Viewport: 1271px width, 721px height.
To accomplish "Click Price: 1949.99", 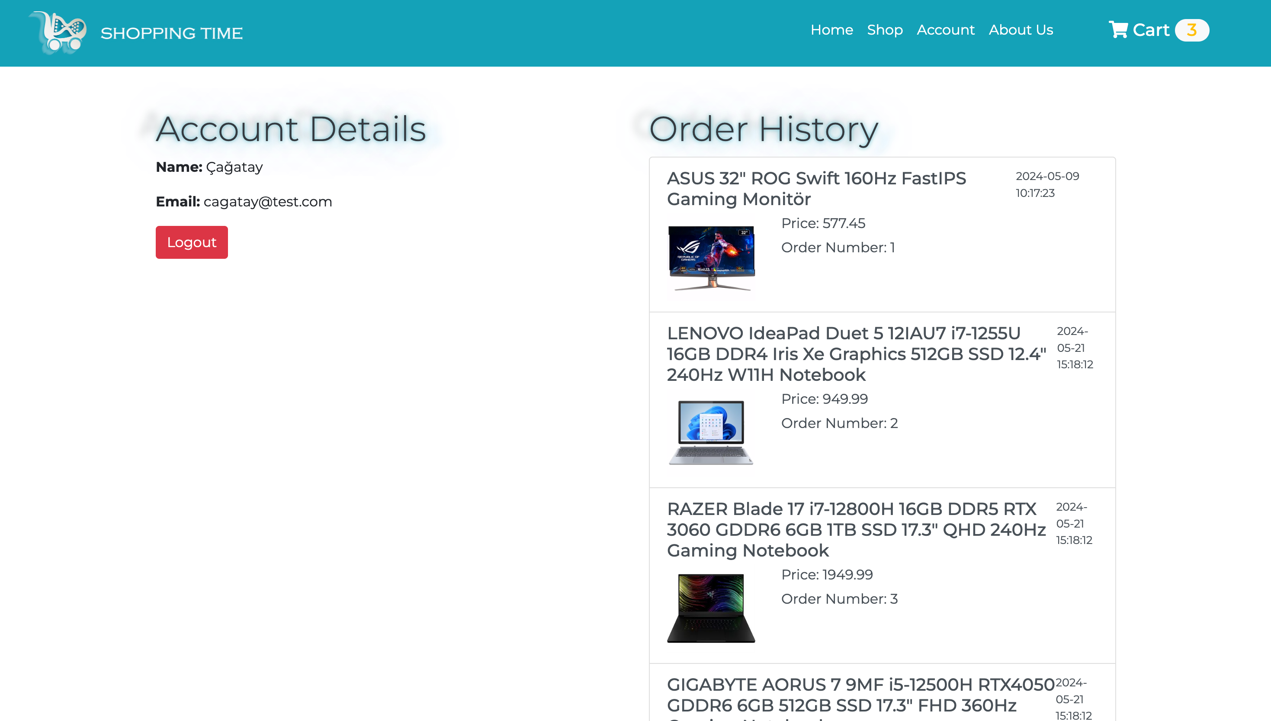I will click(x=827, y=575).
